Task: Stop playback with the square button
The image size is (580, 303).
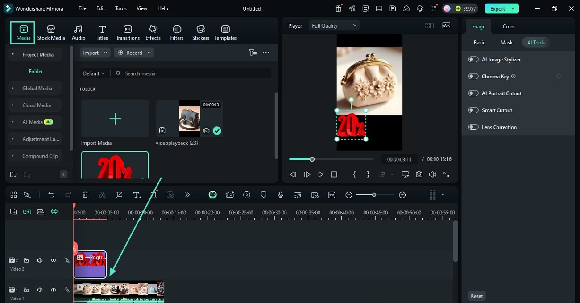Action: pyautogui.click(x=334, y=174)
